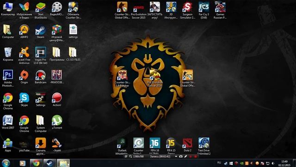Launch Bandicam desktop shortcut
Image resolution: width=296 pixels, height=167 pixels.
tap(41, 77)
